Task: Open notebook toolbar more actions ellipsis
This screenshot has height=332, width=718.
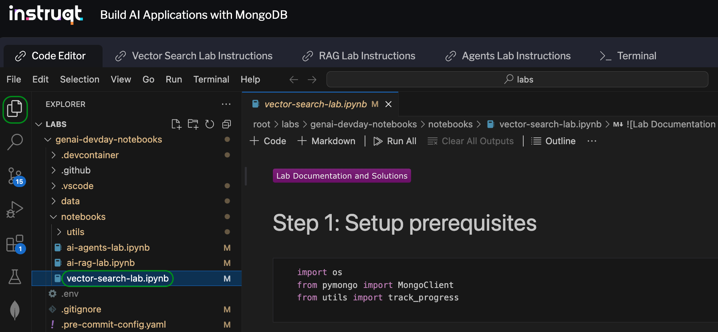Action: (x=592, y=141)
